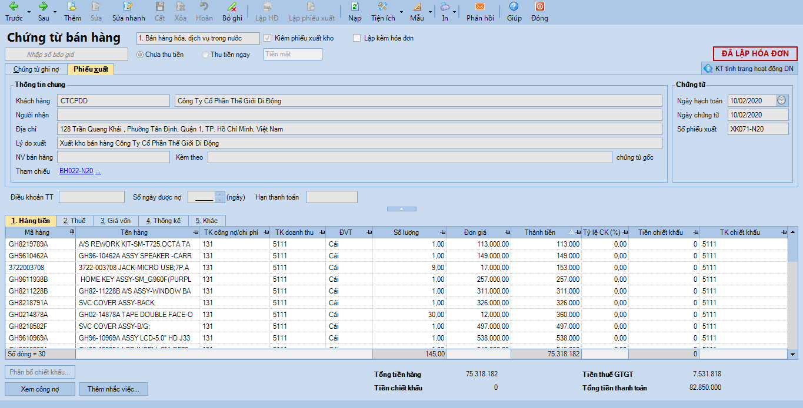Viewport: 803px width, 408px height.
Task: Open dropdown arrow next to Tiện ích
Action: [x=401, y=12]
